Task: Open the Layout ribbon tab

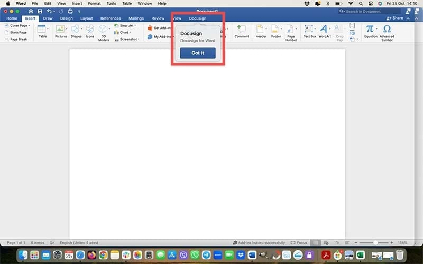Action: pyautogui.click(x=86, y=18)
